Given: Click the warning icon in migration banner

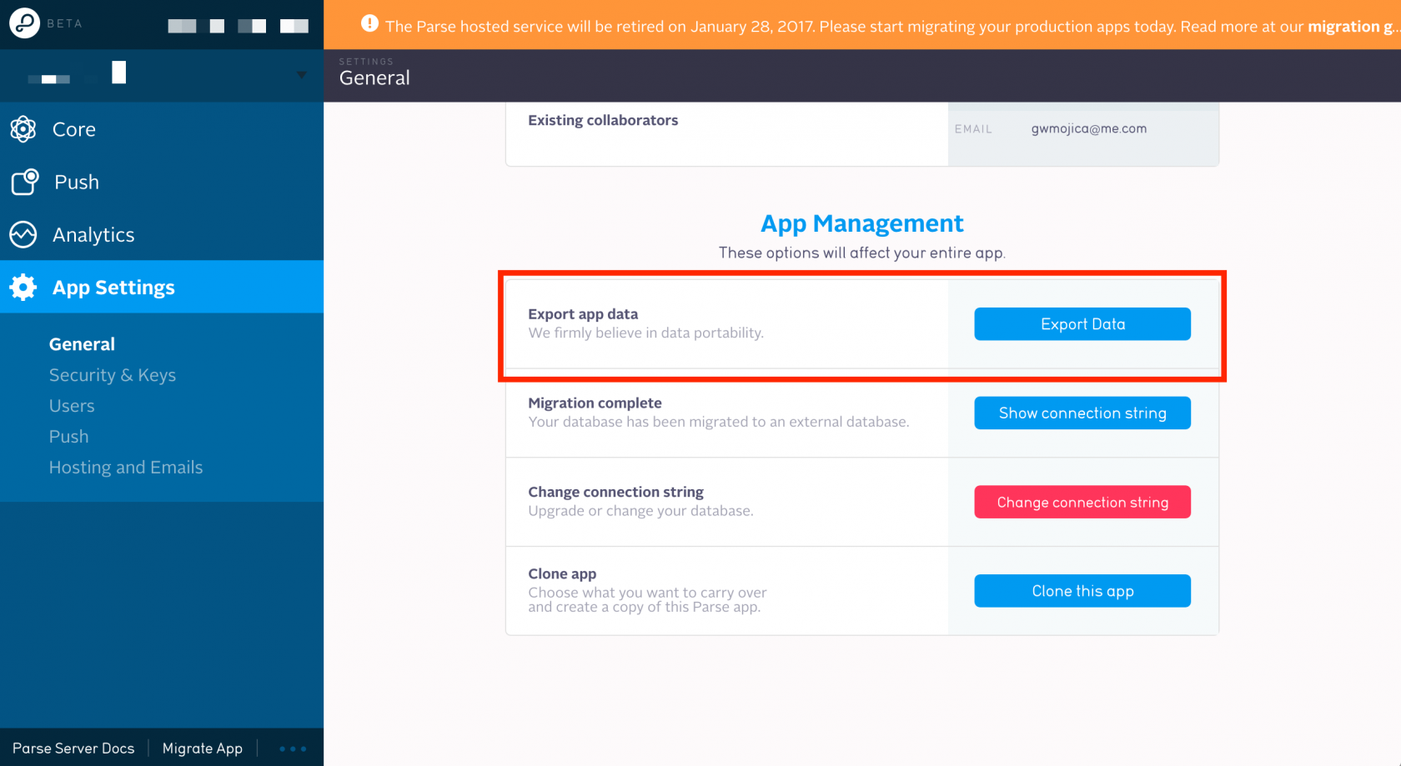Looking at the screenshot, I should coord(369,24).
